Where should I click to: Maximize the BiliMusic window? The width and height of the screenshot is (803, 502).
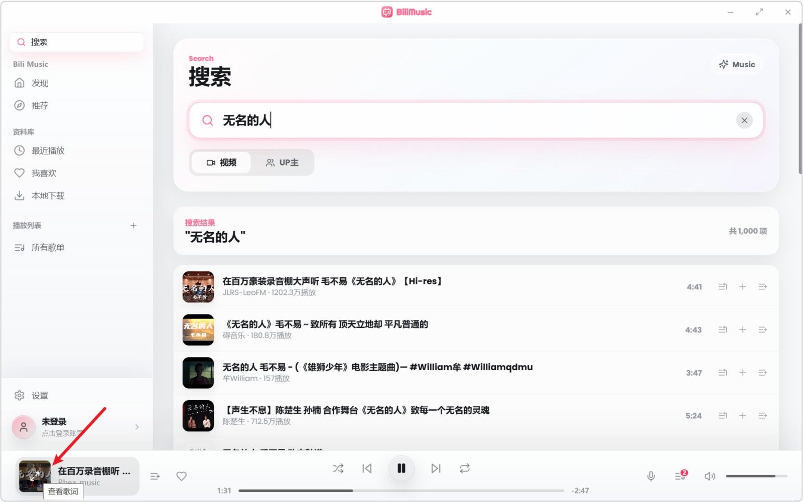click(x=759, y=12)
